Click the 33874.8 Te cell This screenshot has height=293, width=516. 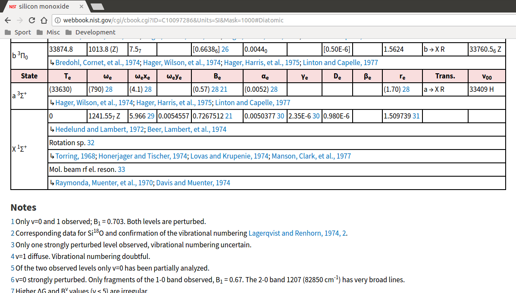[67, 49]
